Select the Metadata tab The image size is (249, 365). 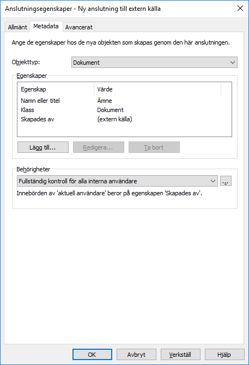point(46,26)
